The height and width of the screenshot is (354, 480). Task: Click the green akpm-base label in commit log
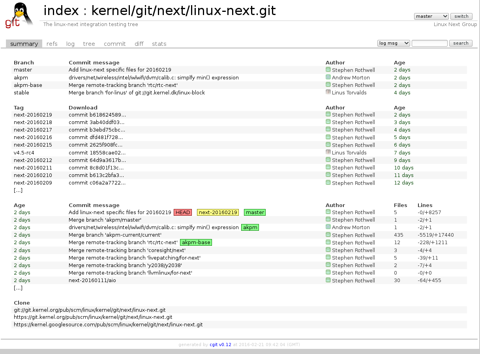click(196, 242)
